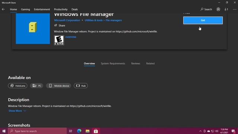The height and width of the screenshot is (134, 238).
Task: Open the Utilities & tools category link
Action: pyautogui.click(x=93, y=20)
